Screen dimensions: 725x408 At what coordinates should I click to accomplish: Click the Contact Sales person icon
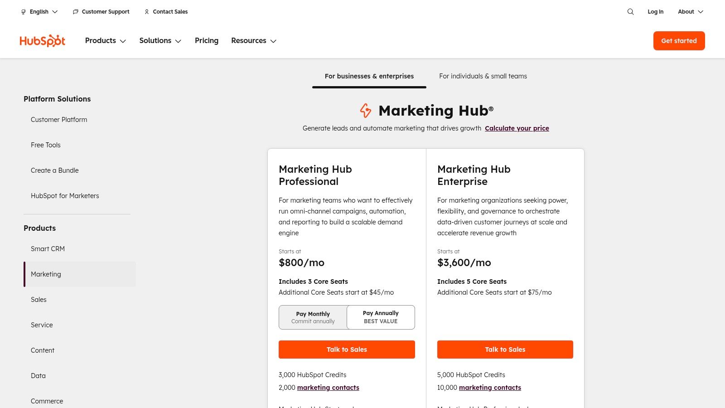click(146, 12)
